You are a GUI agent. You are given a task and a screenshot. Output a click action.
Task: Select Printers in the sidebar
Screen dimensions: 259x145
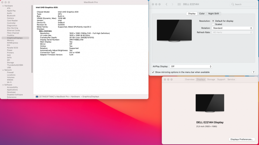10,53
